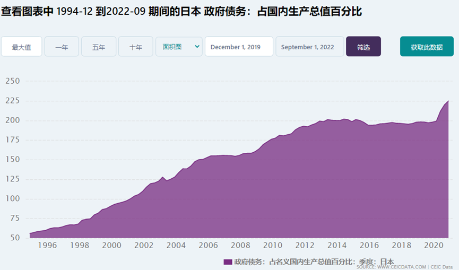Select the 一年 time range
Viewport: 459px width, 270px height.
pos(62,47)
